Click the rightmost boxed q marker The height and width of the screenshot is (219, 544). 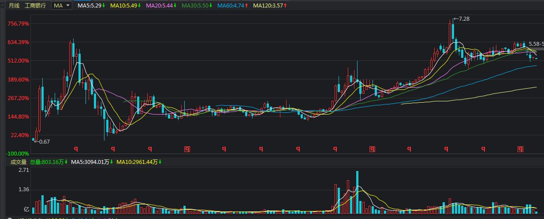pos(520,149)
